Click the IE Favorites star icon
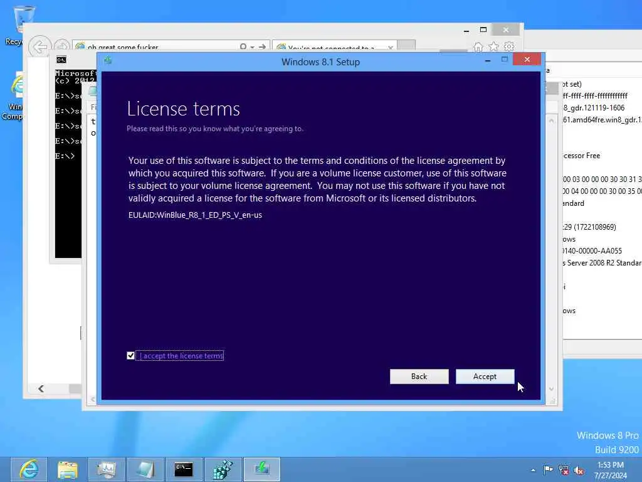The width and height of the screenshot is (642, 482). [x=494, y=46]
